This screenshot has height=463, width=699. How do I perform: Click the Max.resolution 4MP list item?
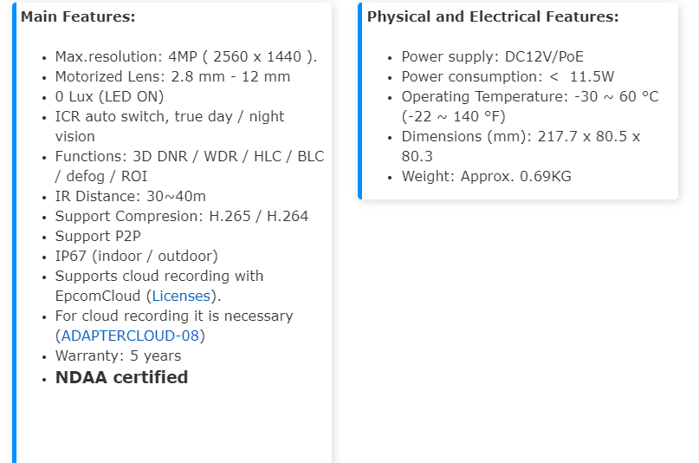pos(186,56)
